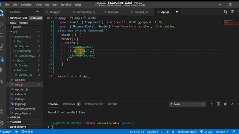Viewport: 239px width, 134px height.
Task: Open the Search view in activity bar
Action: 1,35
